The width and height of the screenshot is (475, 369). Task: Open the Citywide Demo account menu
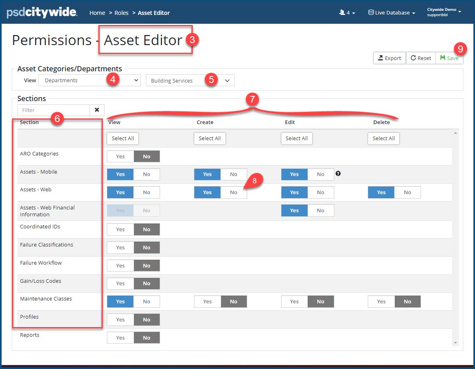(444, 12)
